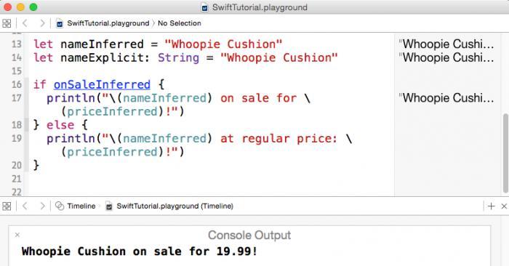The height and width of the screenshot is (266, 509).
Task: Close the Console Output box
Action: (17, 235)
